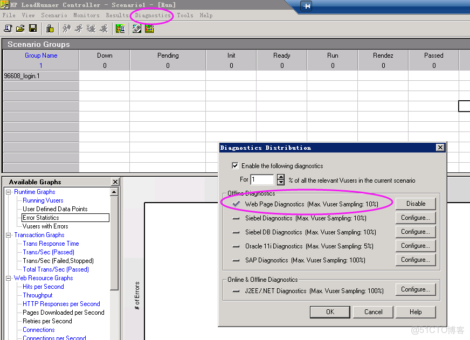Open the Results menu

[117, 15]
